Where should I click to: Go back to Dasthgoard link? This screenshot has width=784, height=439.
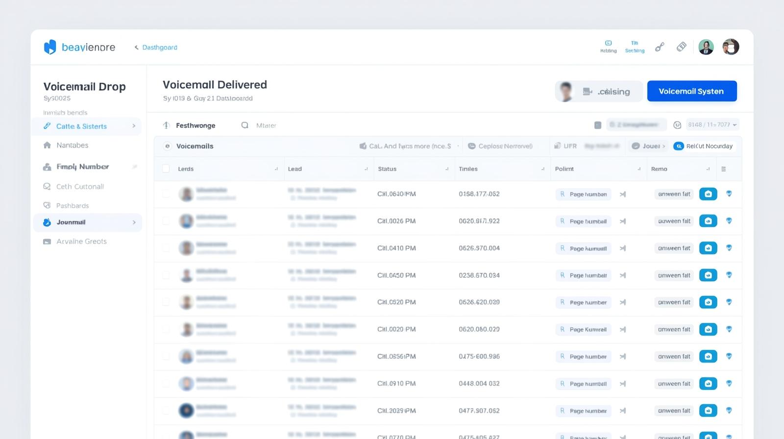tap(156, 48)
